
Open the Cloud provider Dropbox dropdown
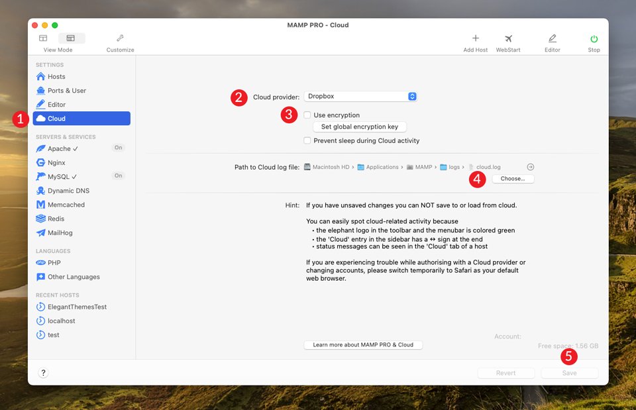pyautogui.click(x=360, y=97)
